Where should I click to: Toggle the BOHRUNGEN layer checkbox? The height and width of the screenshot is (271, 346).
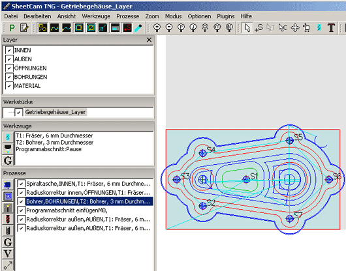(x=9, y=77)
